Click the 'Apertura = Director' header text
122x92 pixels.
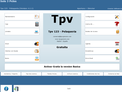pos(86,9)
